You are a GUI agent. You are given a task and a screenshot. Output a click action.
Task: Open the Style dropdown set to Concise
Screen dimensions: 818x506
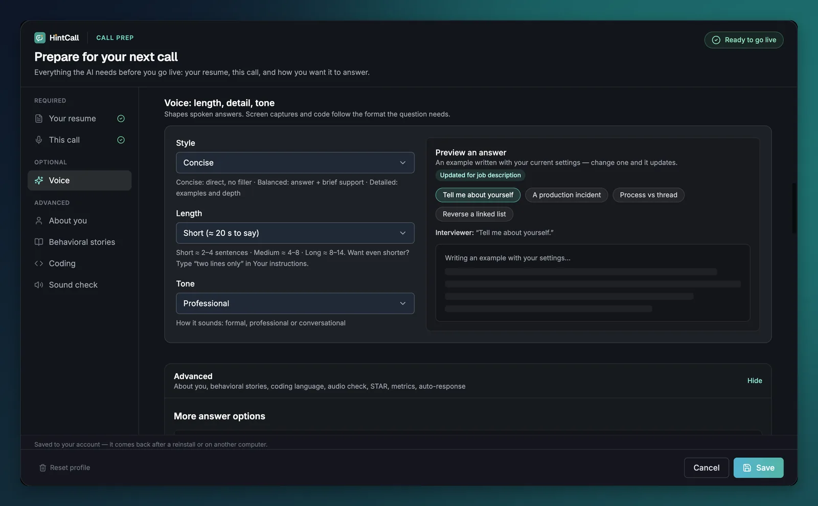point(295,163)
